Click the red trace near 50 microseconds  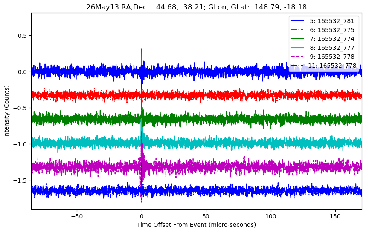click(x=206, y=95)
